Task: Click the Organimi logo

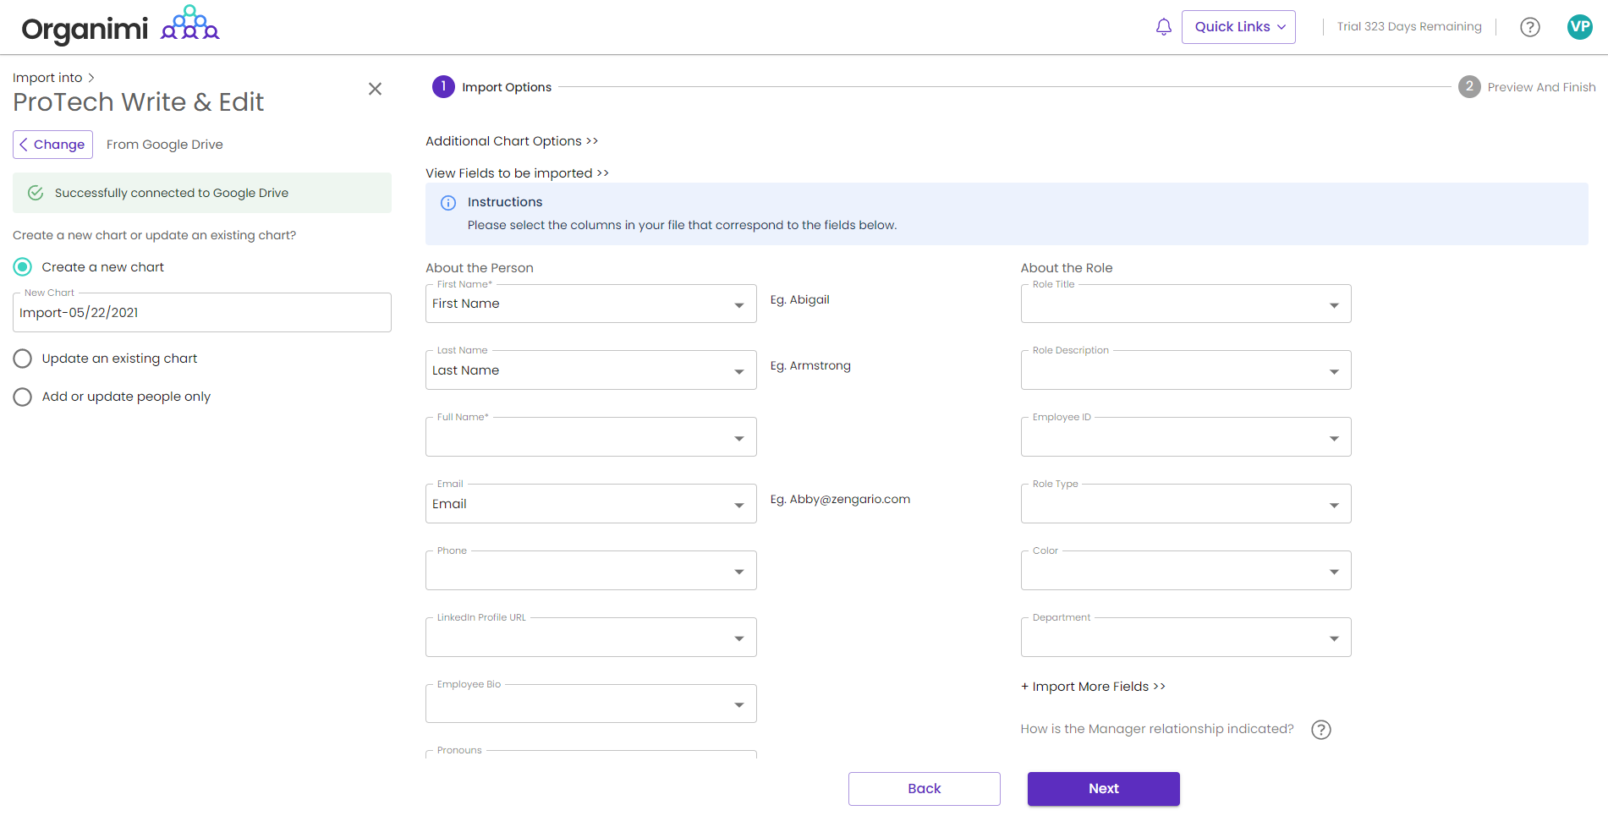Action: 120,27
